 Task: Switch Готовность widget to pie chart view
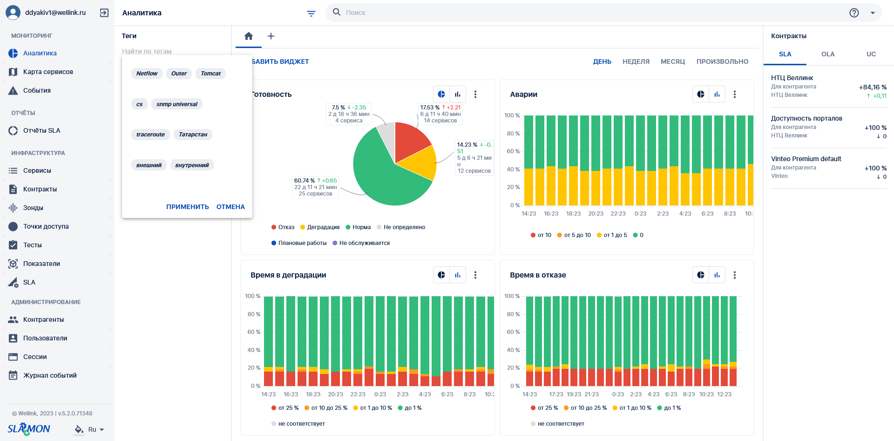tap(441, 94)
